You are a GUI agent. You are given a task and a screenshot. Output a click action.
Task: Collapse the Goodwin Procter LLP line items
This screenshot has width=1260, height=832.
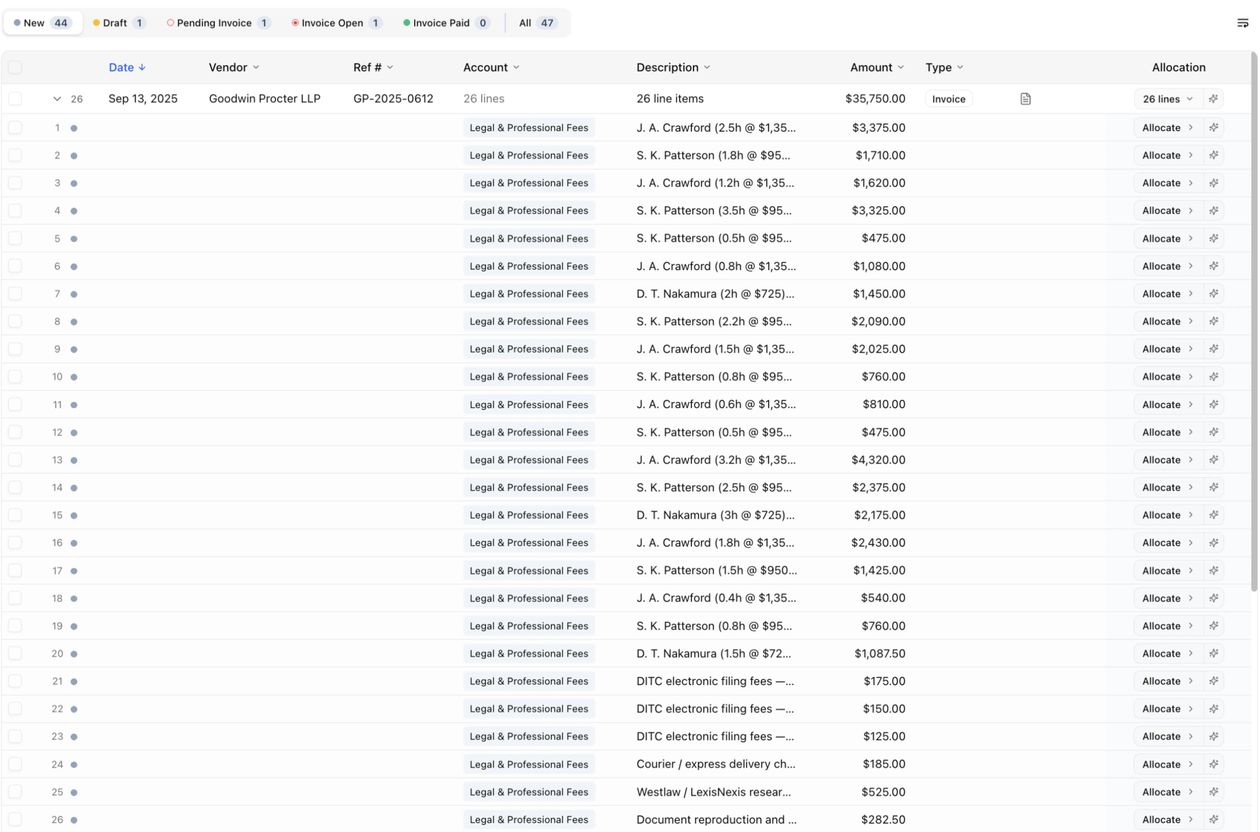tap(56, 99)
